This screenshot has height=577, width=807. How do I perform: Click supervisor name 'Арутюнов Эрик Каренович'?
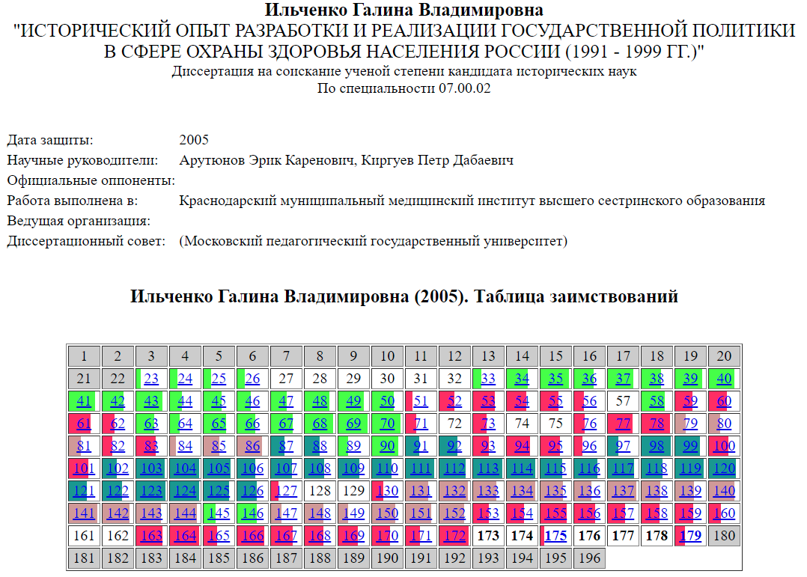[x=267, y=160]
